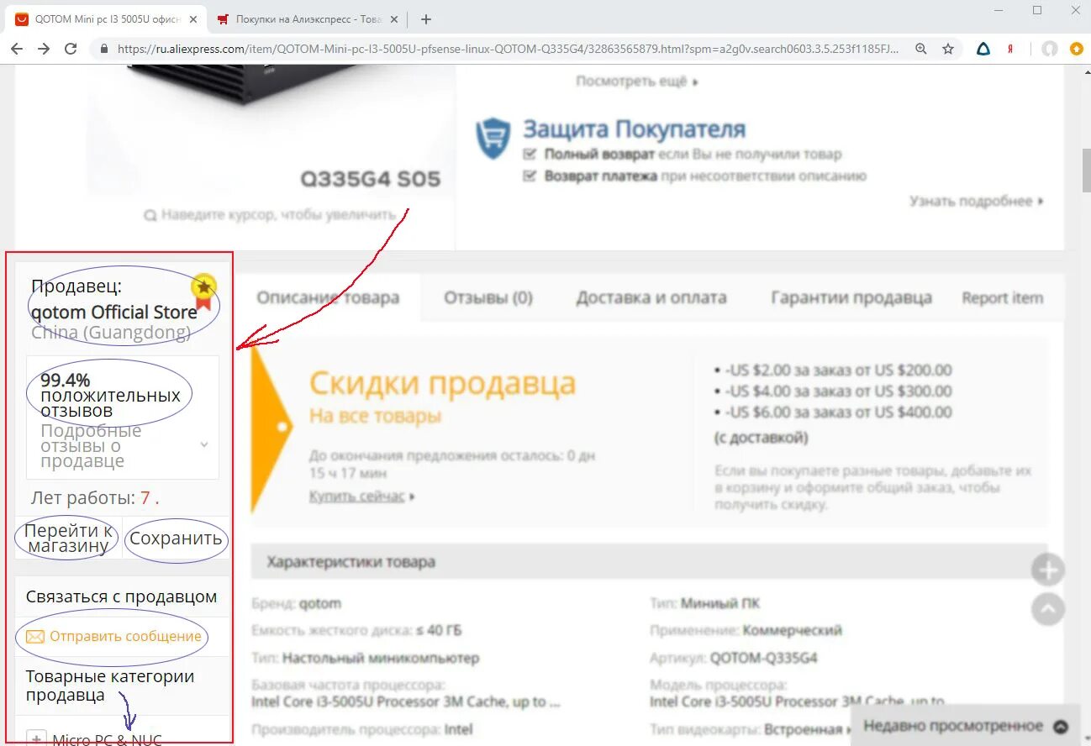
Task: Open Гарантии продавца tab
Action: click(851, 297)
